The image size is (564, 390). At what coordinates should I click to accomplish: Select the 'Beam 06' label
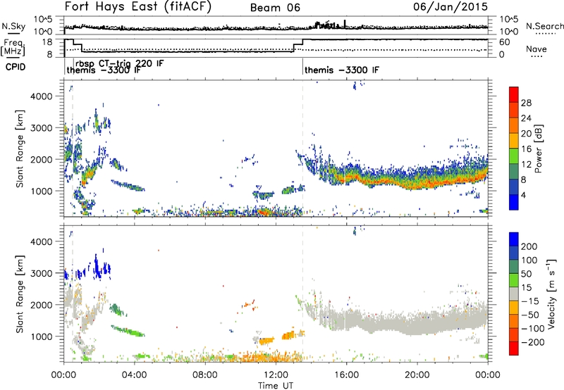[x=275, y=8]
